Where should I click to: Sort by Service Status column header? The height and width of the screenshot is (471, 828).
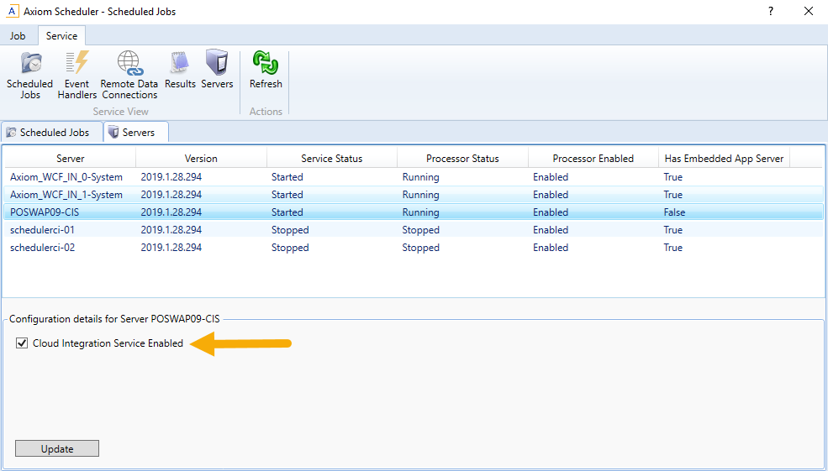332,158
